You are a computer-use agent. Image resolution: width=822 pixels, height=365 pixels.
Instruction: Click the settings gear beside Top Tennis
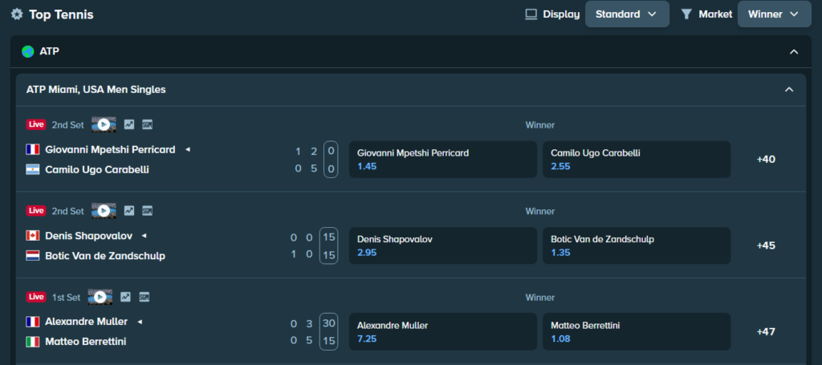[17, 14]
